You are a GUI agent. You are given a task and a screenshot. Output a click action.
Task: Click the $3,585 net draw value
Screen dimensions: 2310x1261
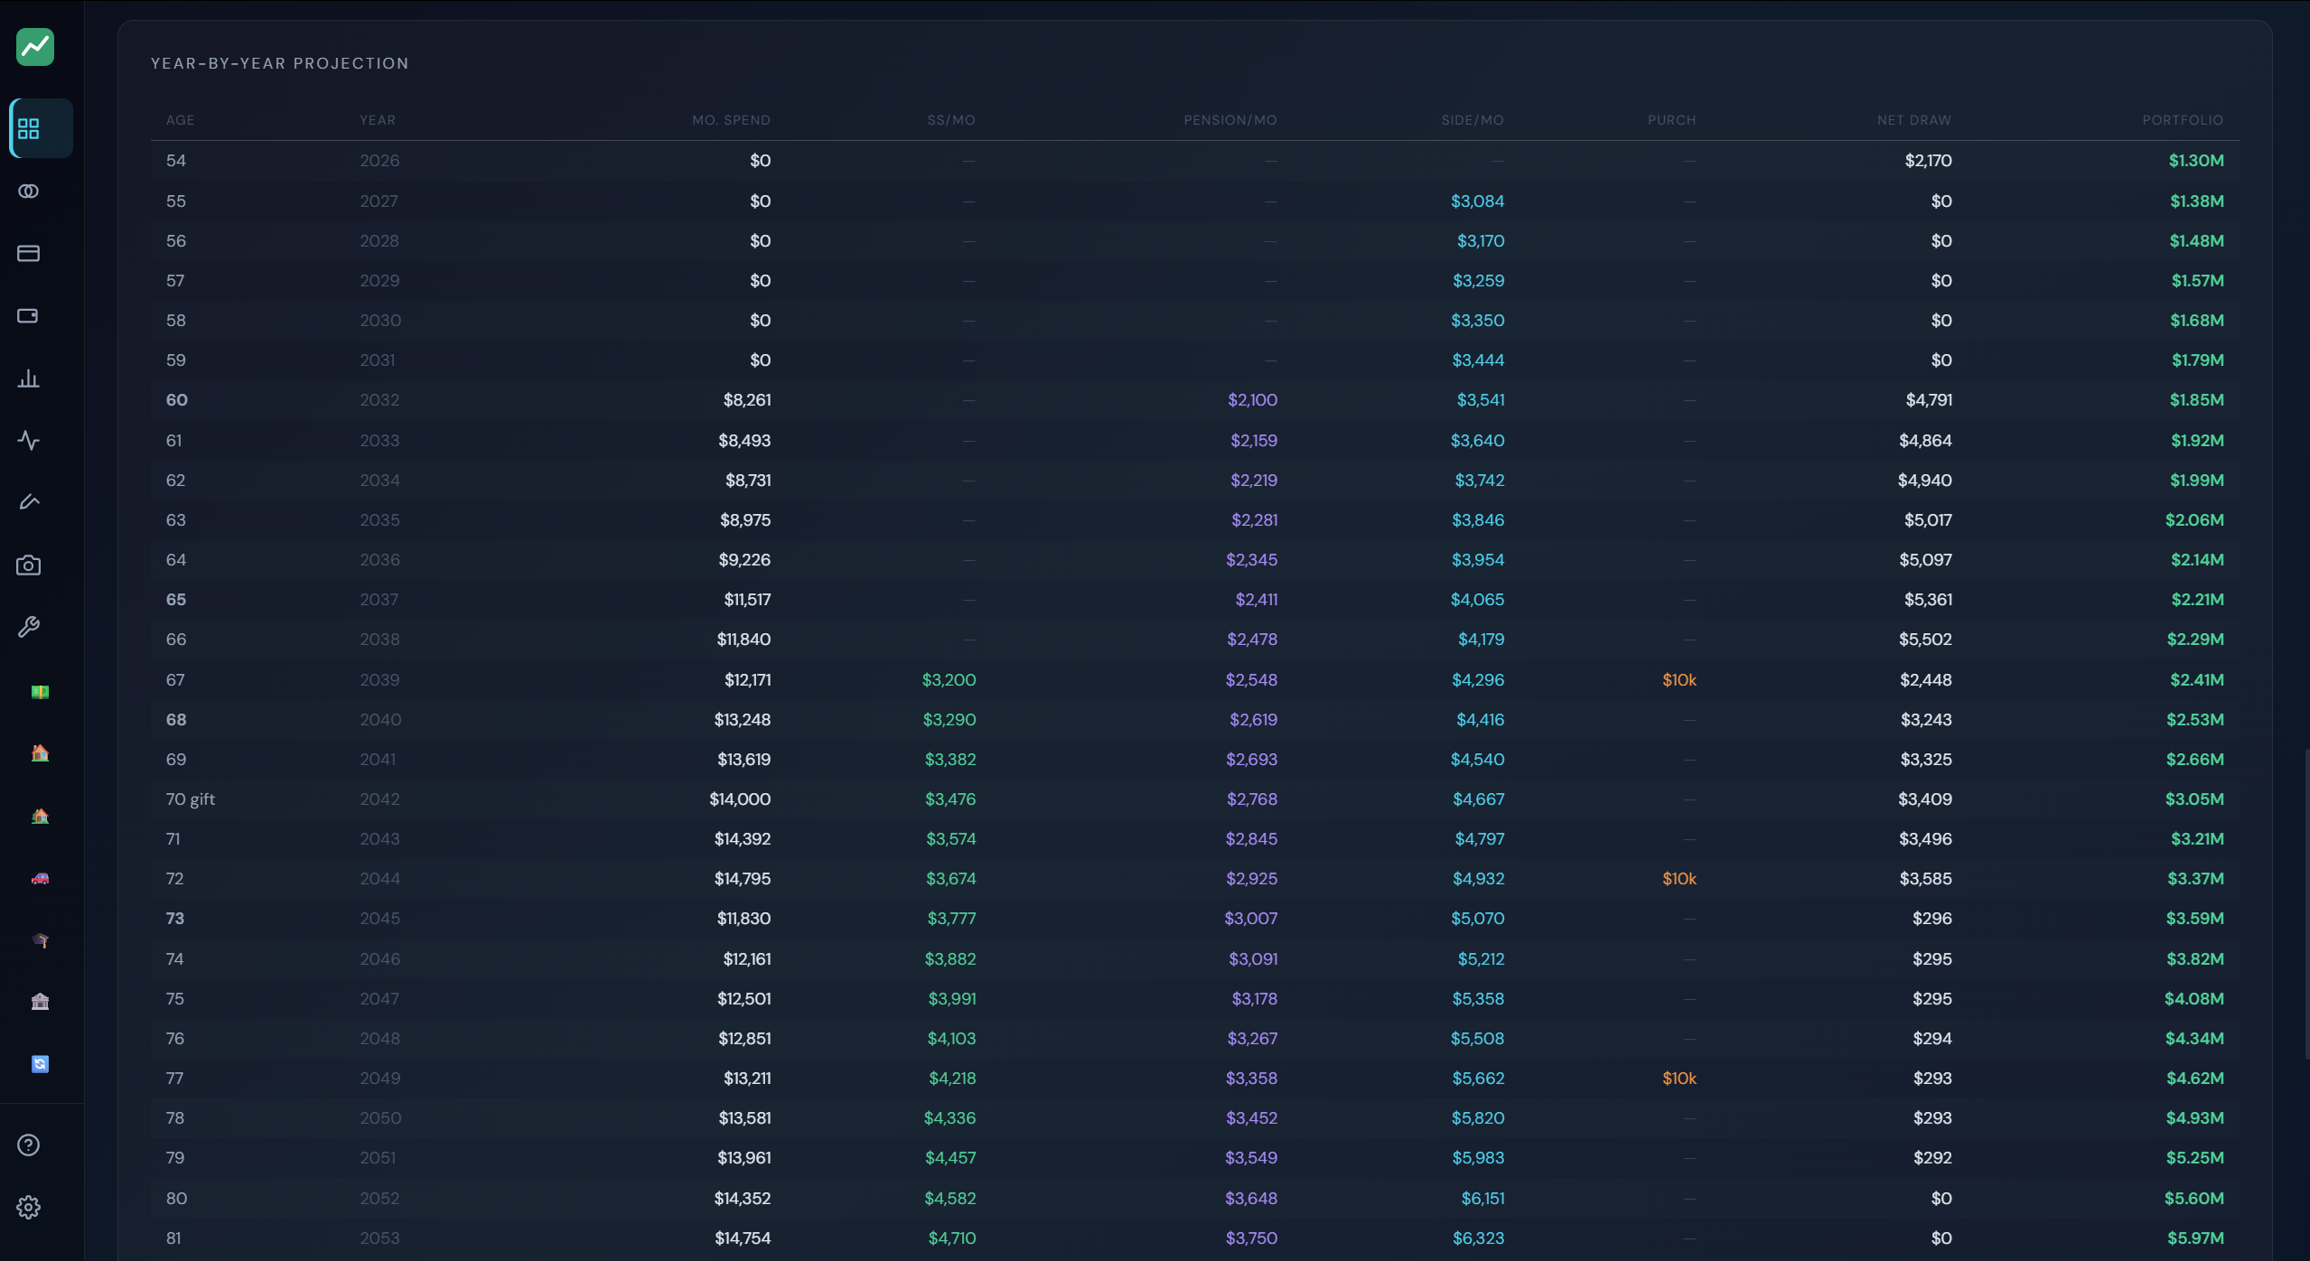pyautogui.click(x=1926, y=879)
